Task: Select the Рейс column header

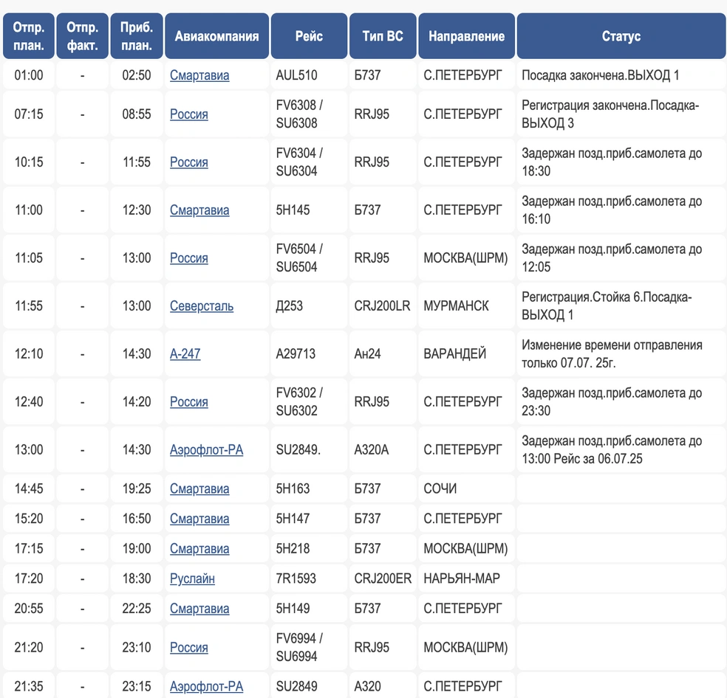Action: click(x=309, y=36)
